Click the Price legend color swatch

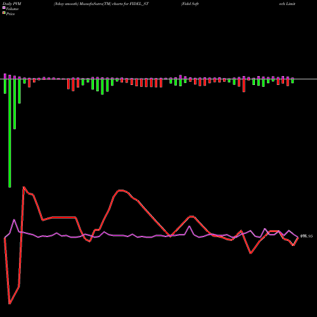coord(4,13)
